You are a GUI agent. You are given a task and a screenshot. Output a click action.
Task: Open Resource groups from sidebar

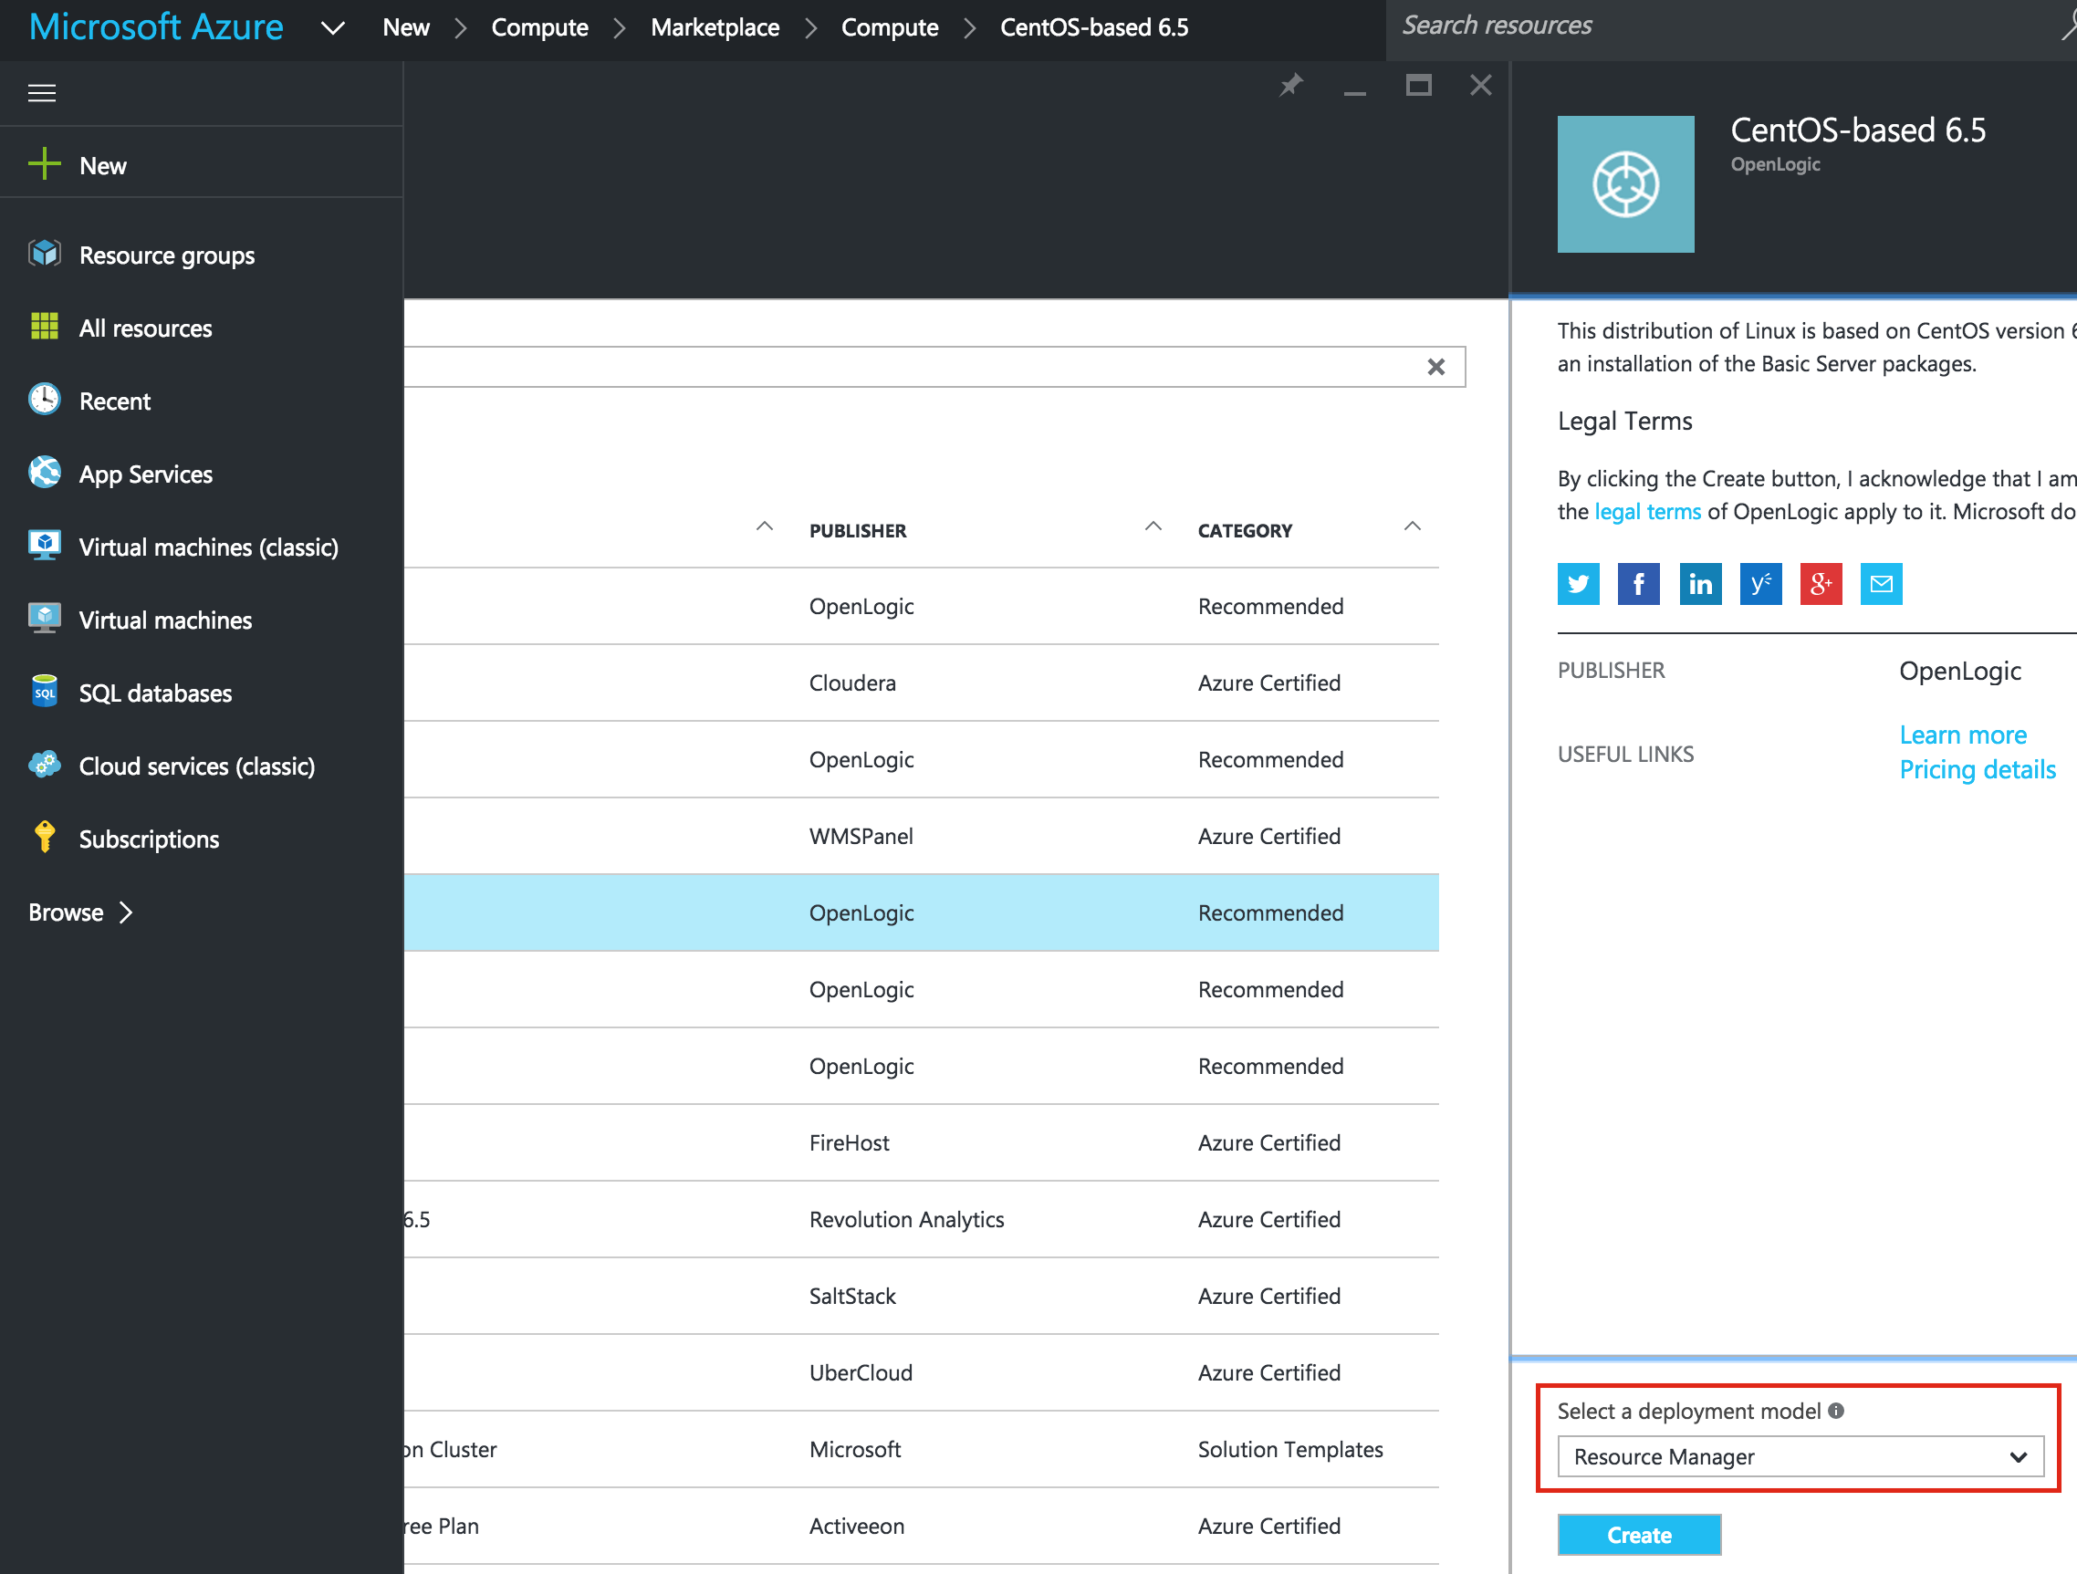pyautogui.click(x=166, y=255)
